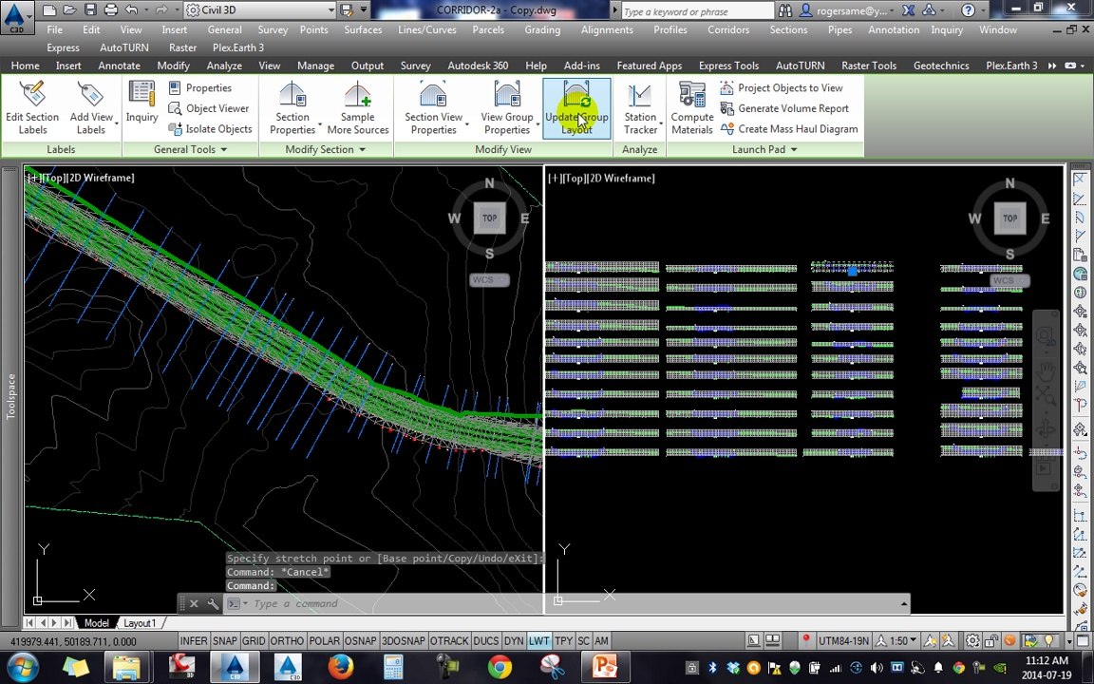
Task: Click the TOP face of left ViewCube
Action: [489, 218]
